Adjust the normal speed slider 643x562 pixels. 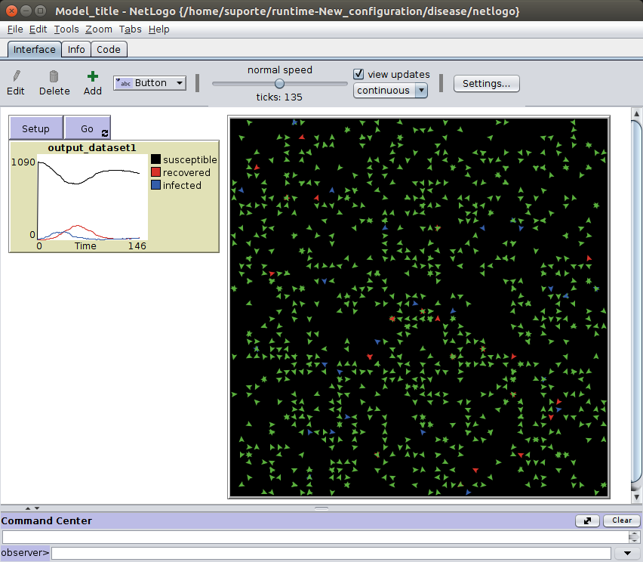pos(279,84)
